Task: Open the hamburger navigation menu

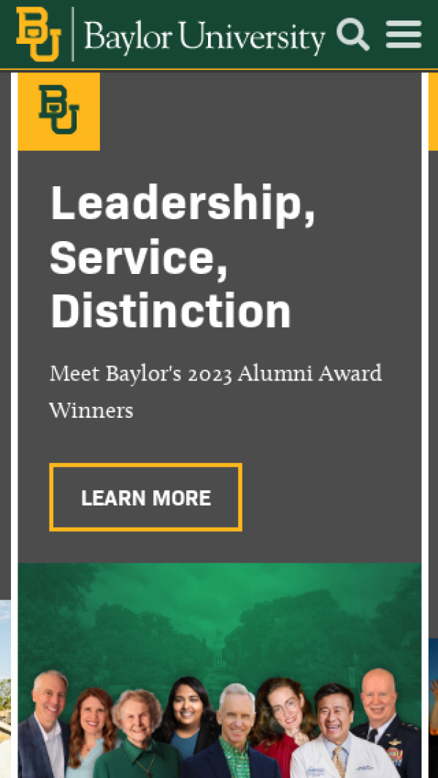Action: tap(404, 34)
